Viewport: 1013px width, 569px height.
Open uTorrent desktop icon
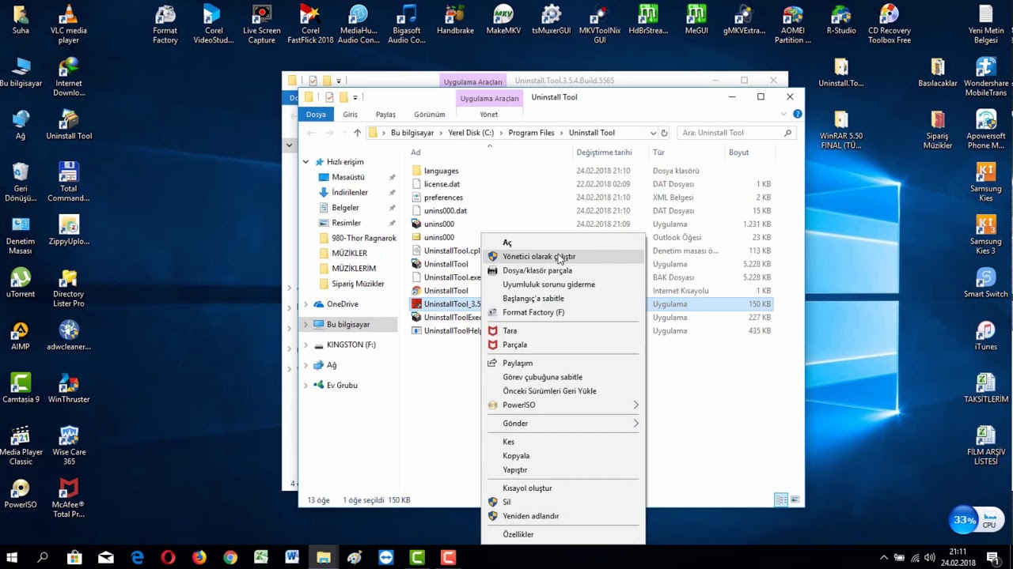(x=21, y=284)
